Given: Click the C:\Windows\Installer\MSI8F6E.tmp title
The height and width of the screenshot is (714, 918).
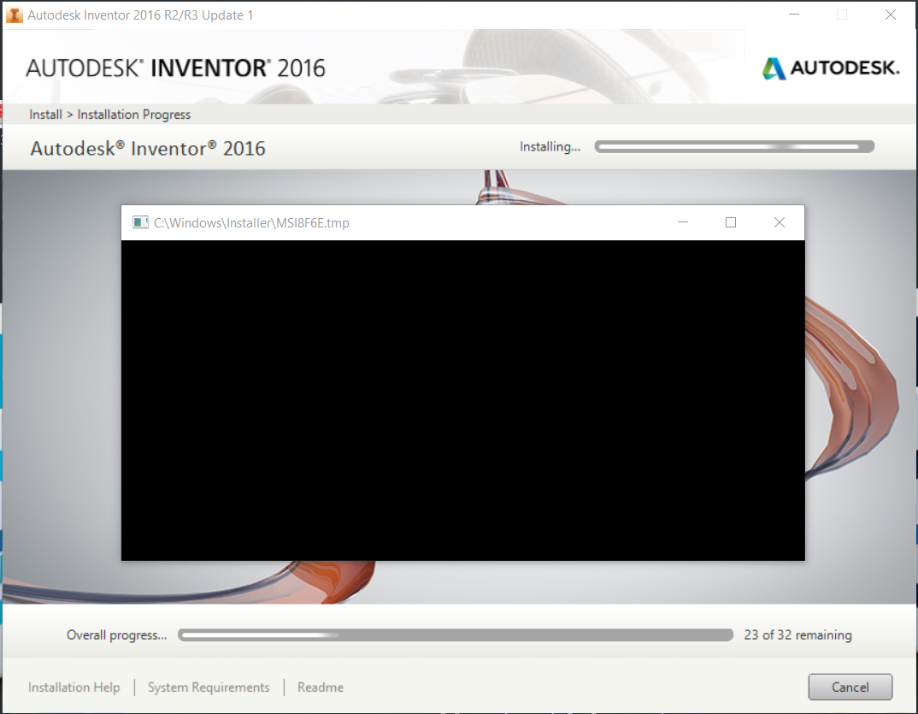Looking at the screenshot, I should coord(251,222).
